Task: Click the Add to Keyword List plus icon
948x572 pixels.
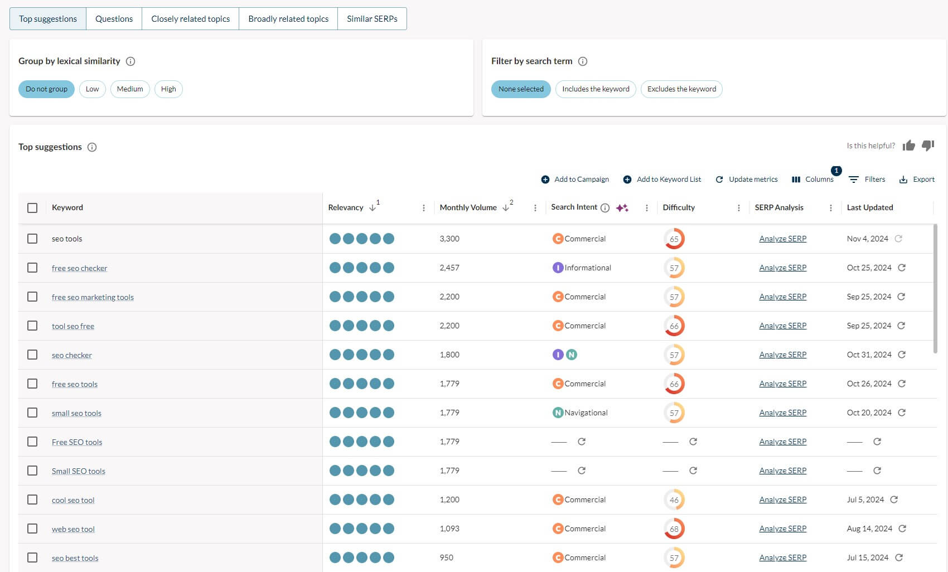Action: tap(627, 179)
